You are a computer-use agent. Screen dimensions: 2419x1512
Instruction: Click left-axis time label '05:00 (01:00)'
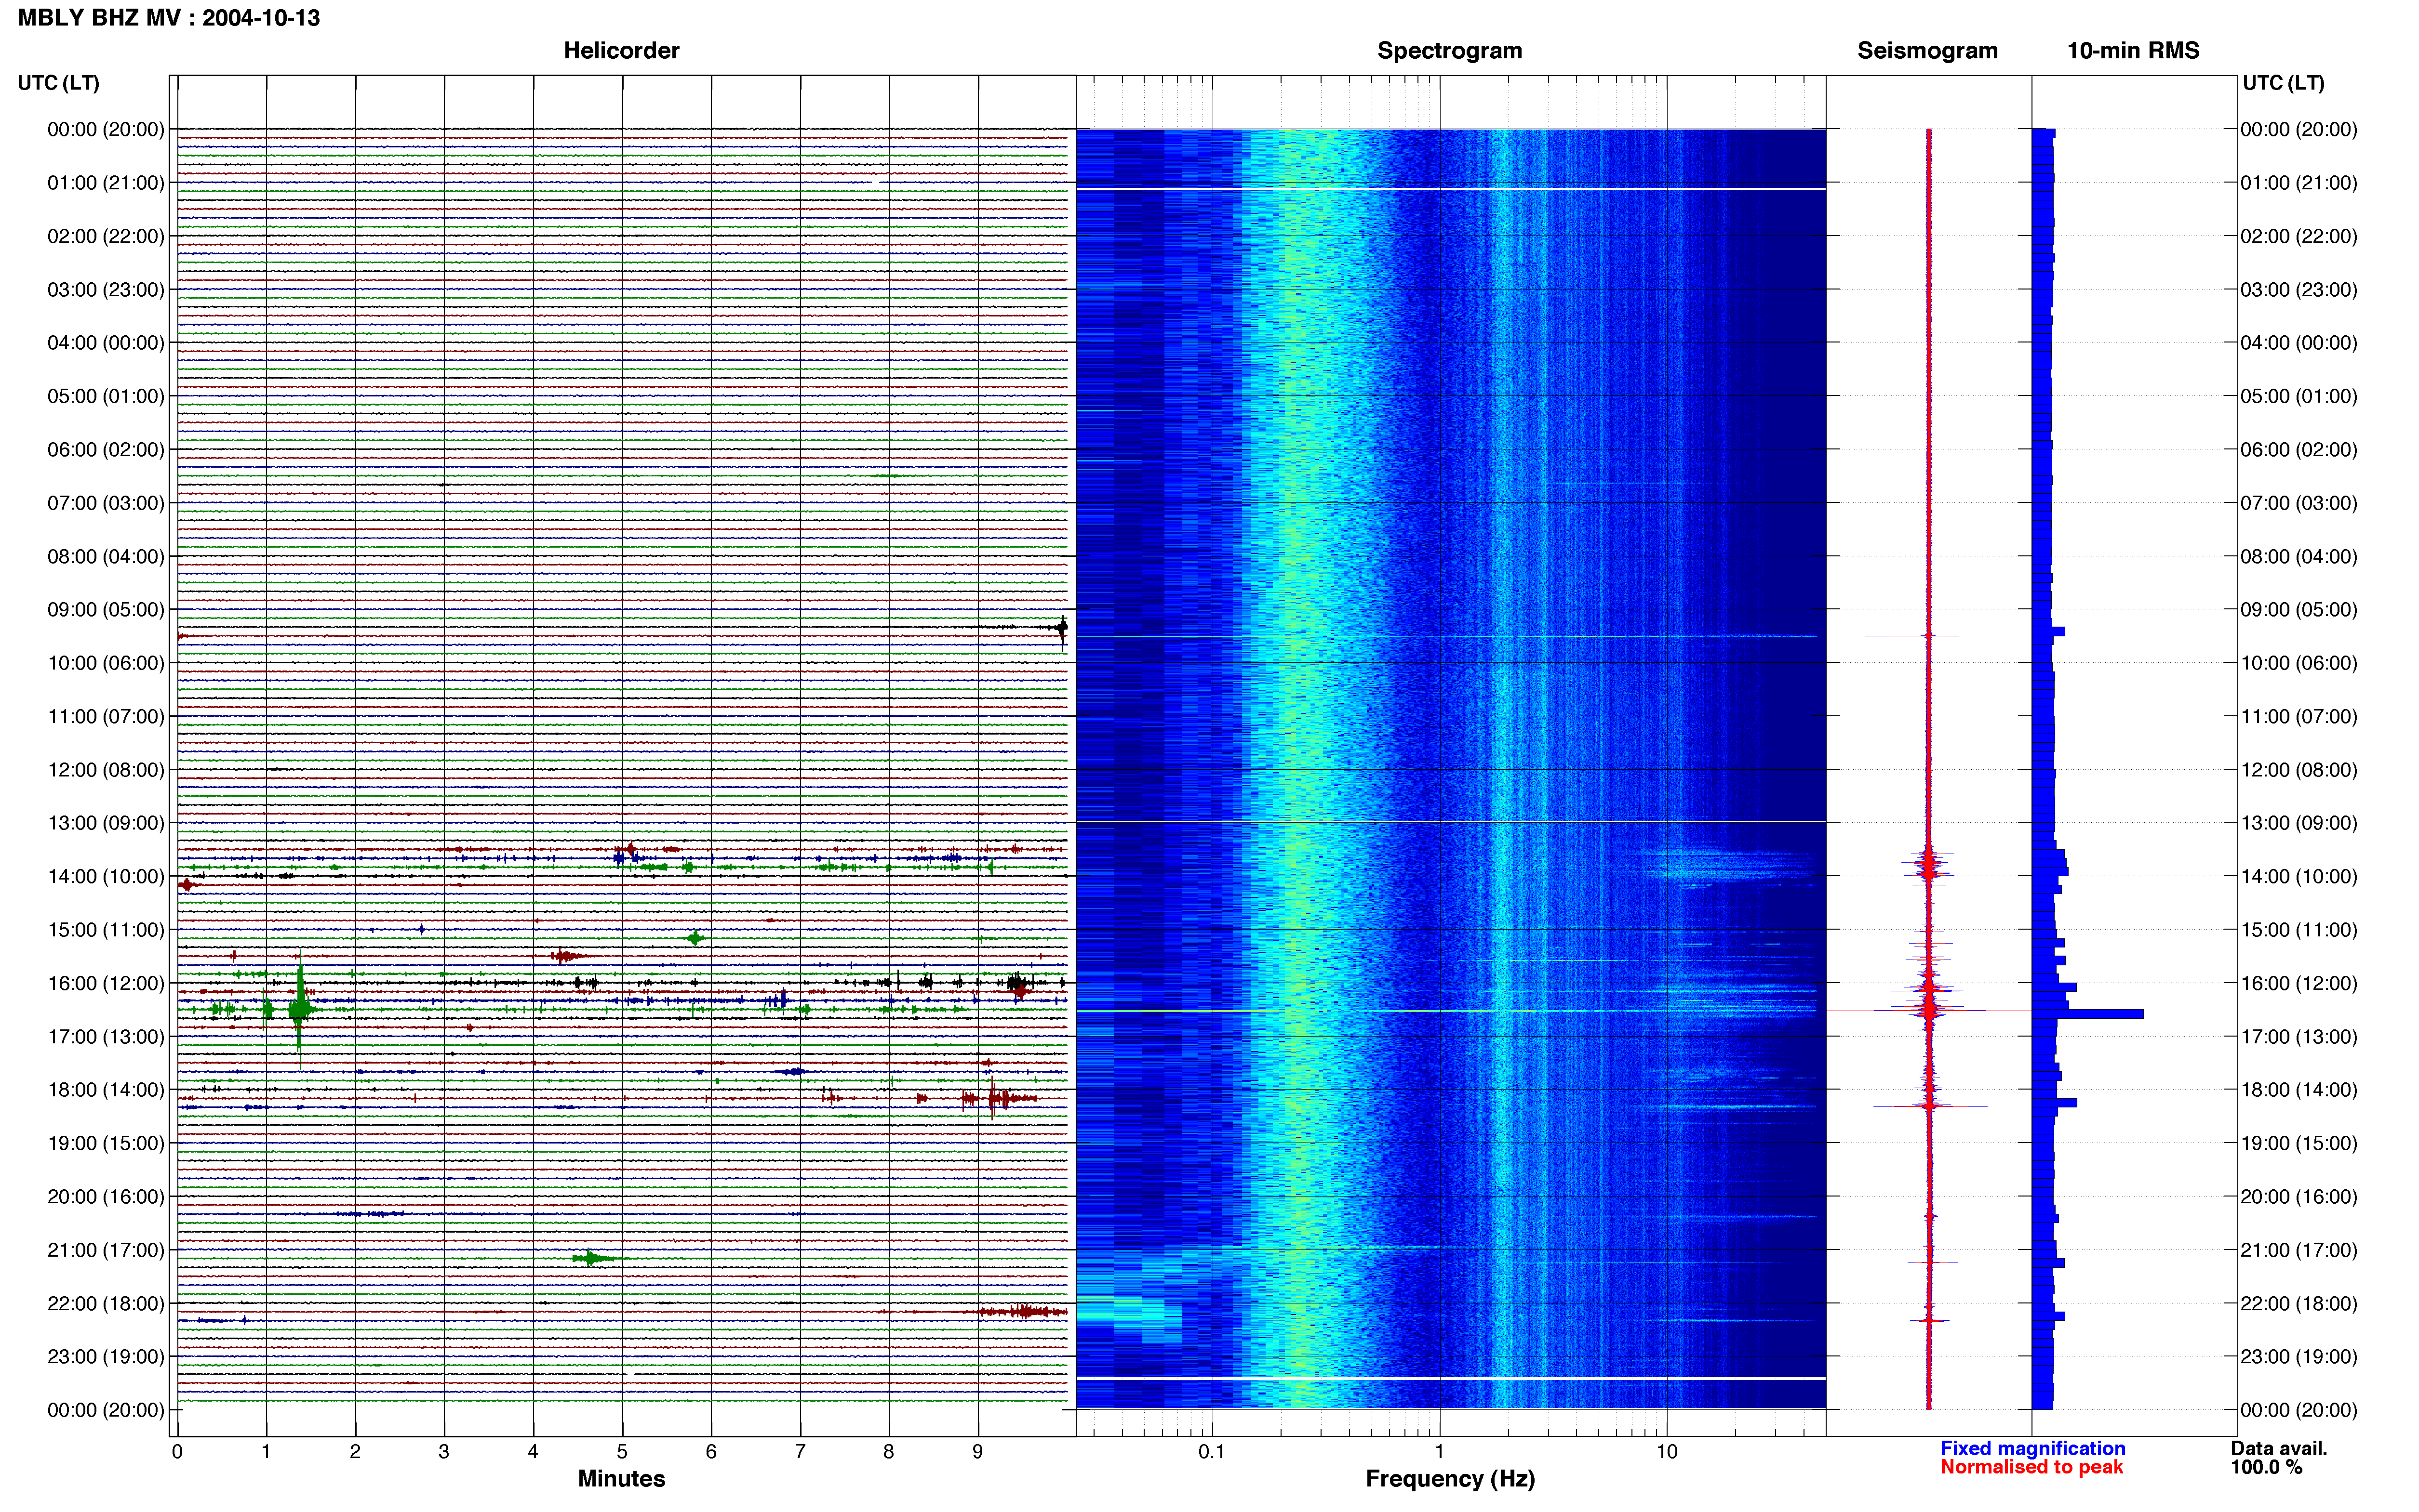click(106, 396)
